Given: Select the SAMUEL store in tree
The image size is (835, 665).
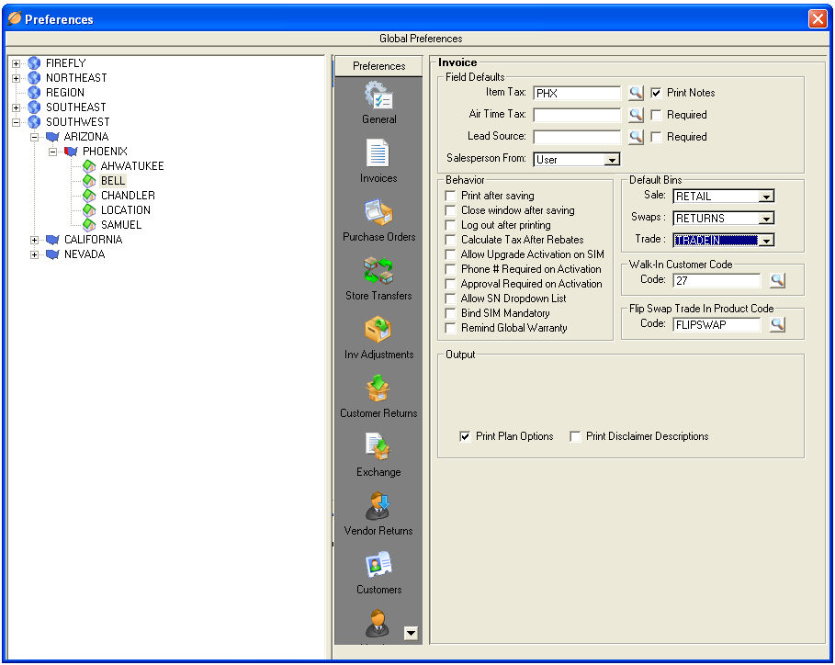Looking at the screenshot, I should (x=121, y=225).
